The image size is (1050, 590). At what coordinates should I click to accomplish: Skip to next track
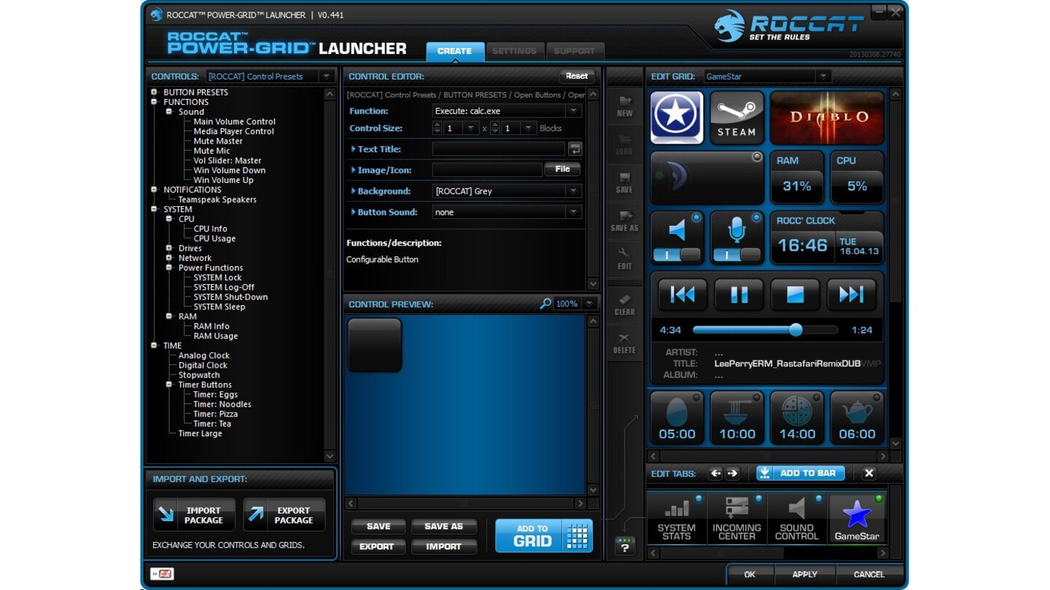(x=851, y=294)
